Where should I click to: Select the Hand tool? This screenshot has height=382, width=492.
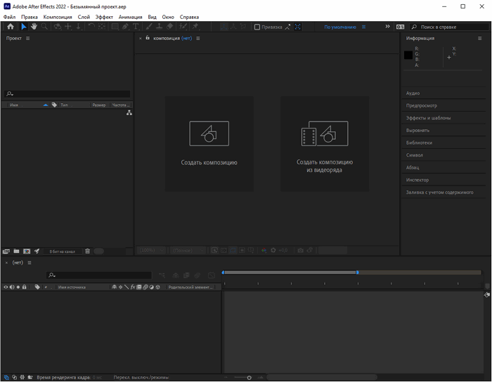[33, 27]
